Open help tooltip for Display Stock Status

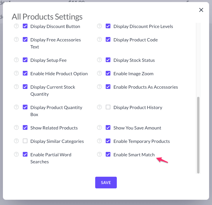pyautogui.click(x=99, y=60)
